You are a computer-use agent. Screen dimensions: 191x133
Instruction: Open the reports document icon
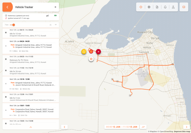(157, 7)
